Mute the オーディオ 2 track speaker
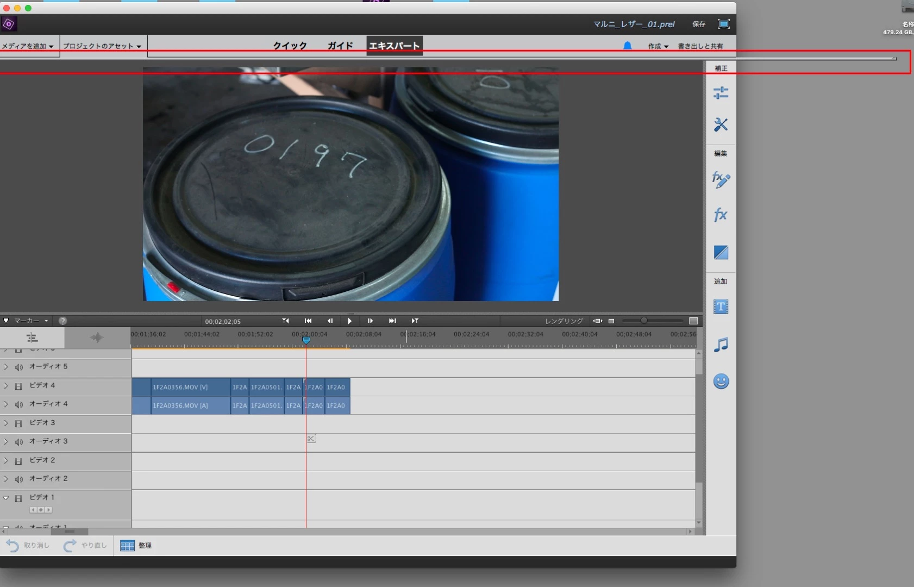This screenshot has height=587, width=914. coord(19,479)
